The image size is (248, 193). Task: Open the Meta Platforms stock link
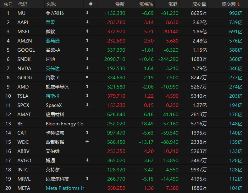[x=65, y=188]
